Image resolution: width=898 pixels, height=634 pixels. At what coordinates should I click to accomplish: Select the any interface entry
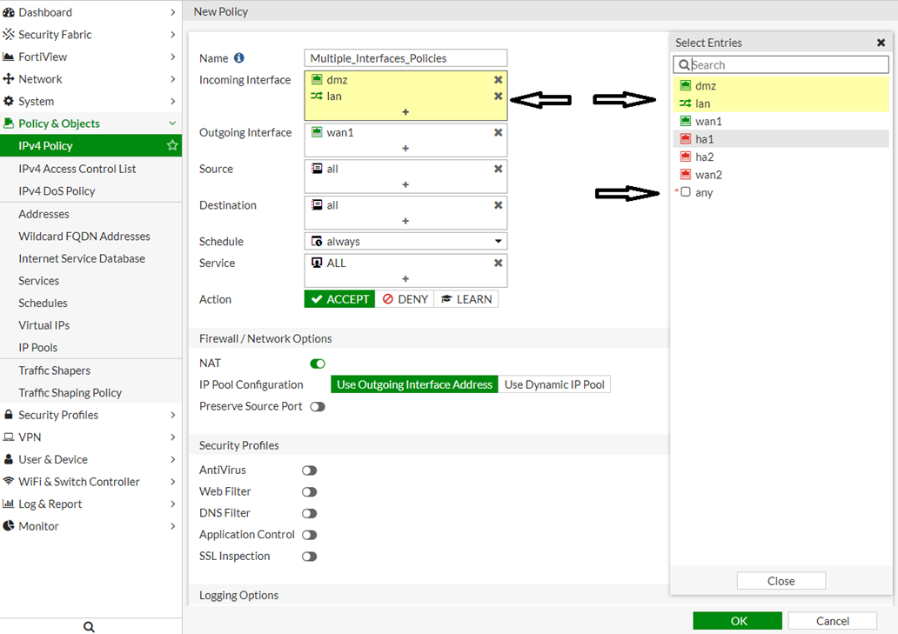pos(703,193)
